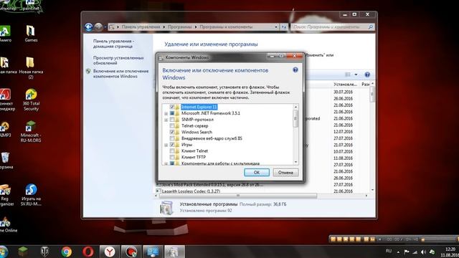Click the network icon in system tray
The height and width of the screenshot is (258, 459).
(415, 252)
